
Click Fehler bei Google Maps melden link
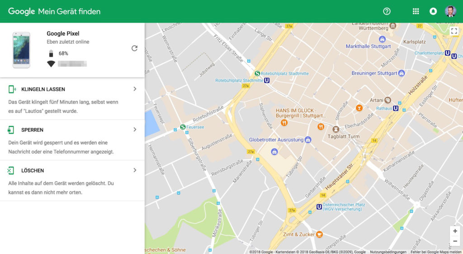pyautogui.click(x=436, y=252)
